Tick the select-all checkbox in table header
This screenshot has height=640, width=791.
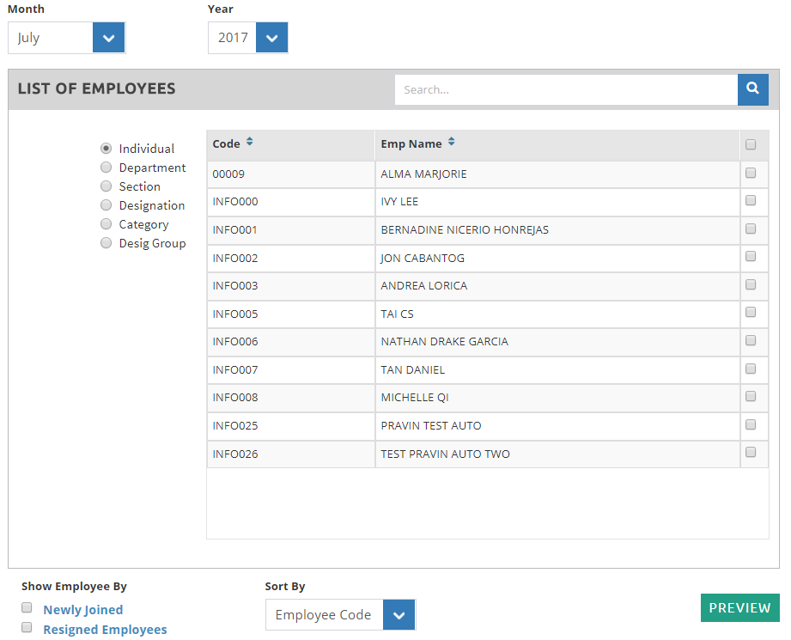[x=751, y=144]
